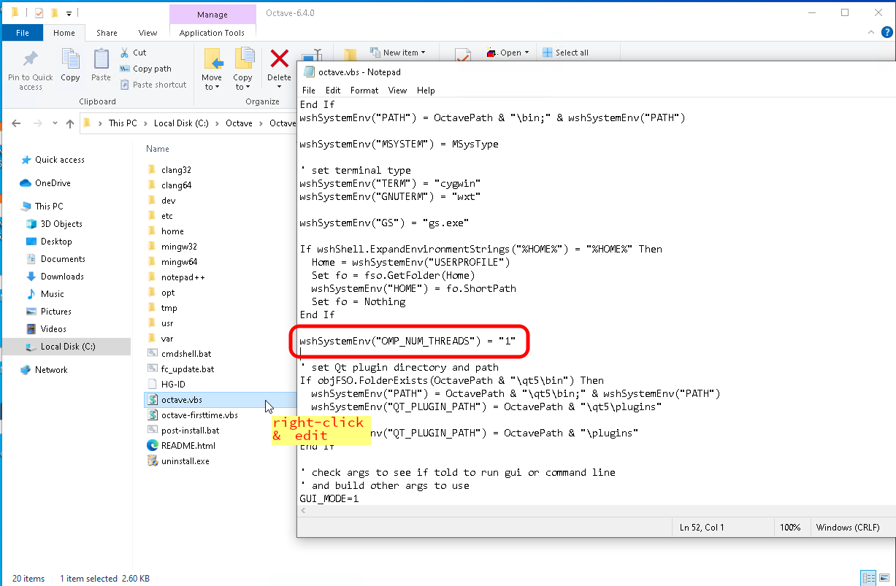This screenshot has width=896, height=586.
Task: Click the Up one level arrow
Action: click(x=70, y=123)
